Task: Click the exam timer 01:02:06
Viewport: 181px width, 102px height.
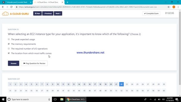Action: tap(169, 13)
